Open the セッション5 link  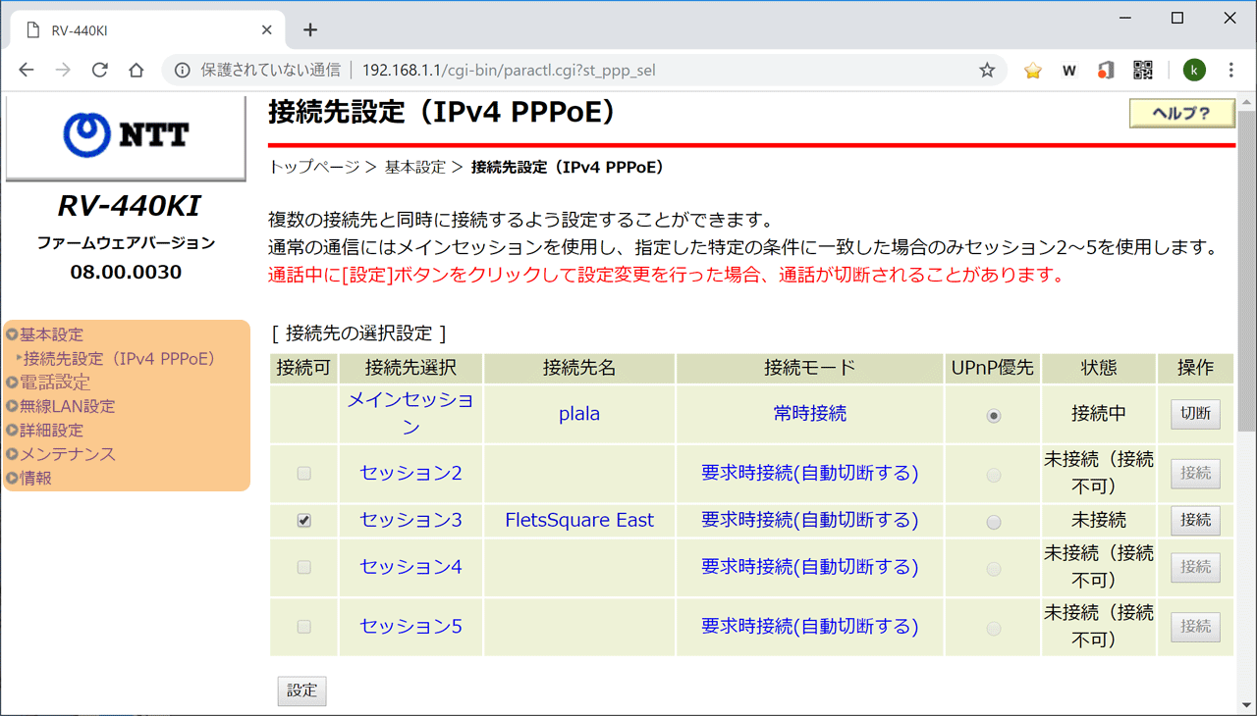410,626
